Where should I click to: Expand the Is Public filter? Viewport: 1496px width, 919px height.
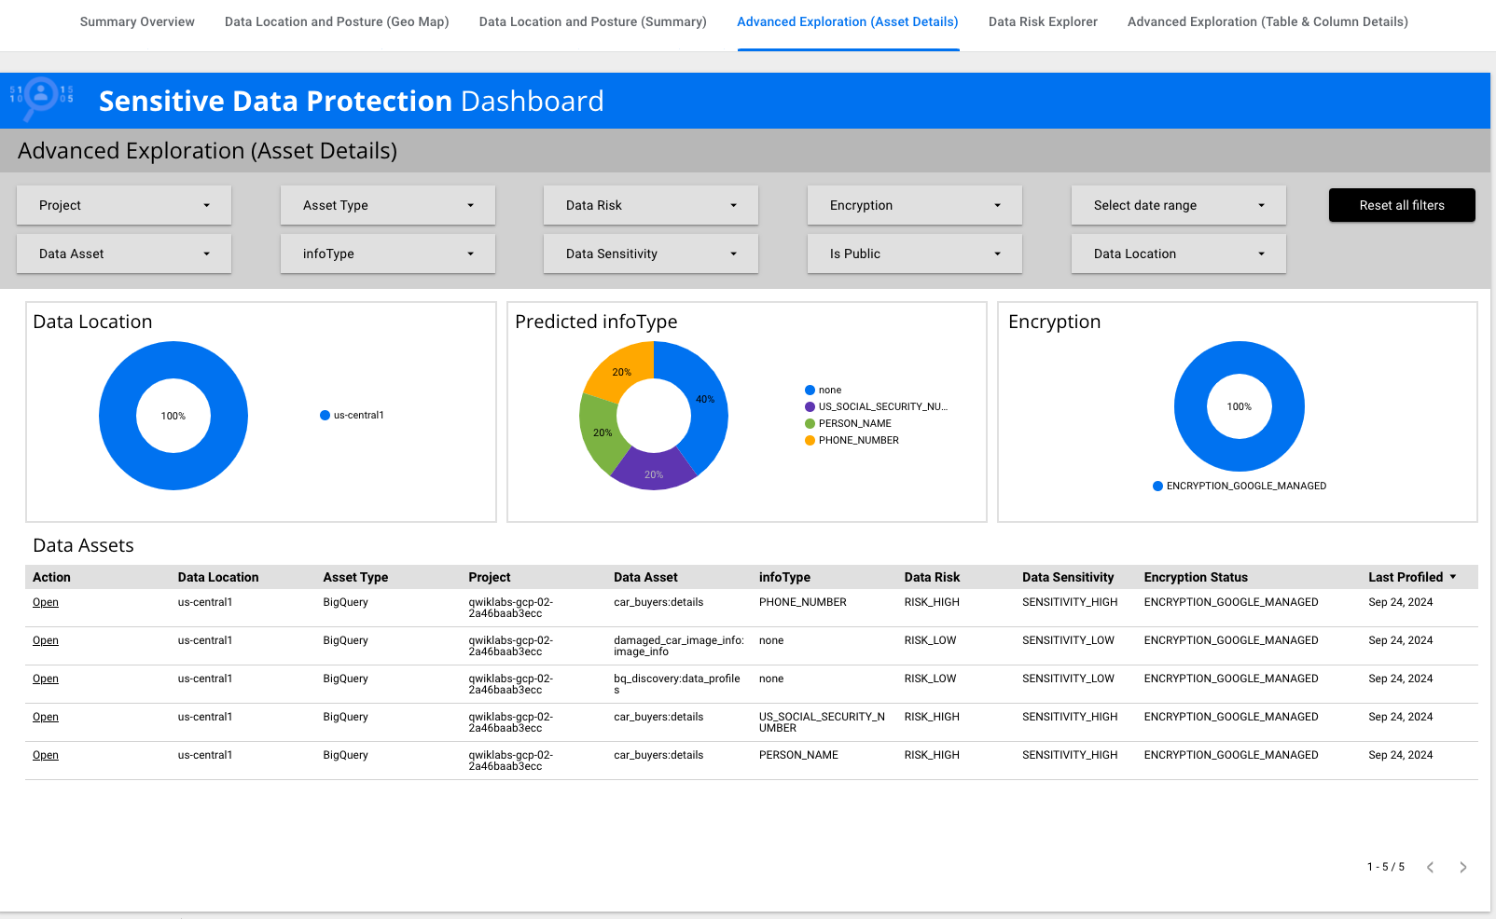point(915,254)
